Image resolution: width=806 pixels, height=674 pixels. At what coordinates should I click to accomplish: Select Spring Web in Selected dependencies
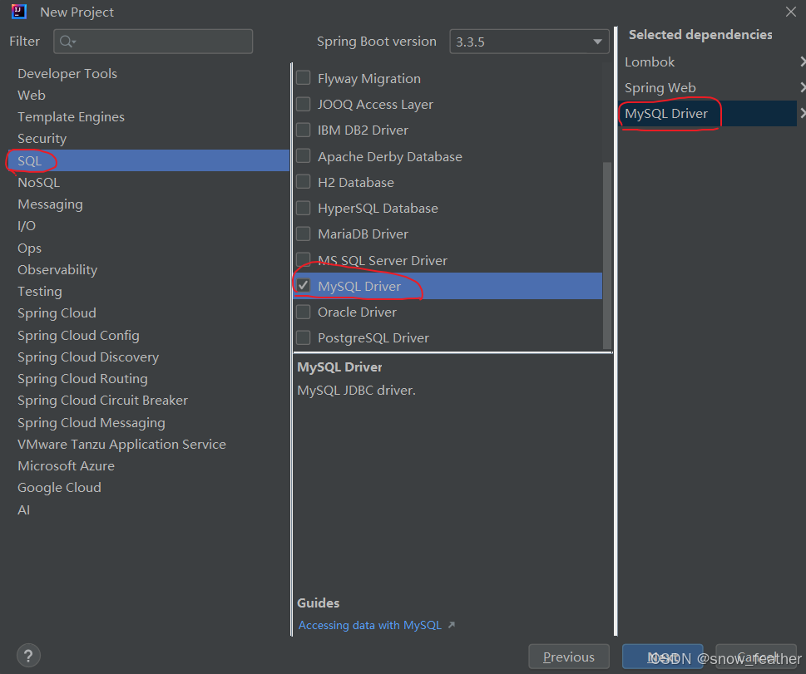[x=660, y=87]
